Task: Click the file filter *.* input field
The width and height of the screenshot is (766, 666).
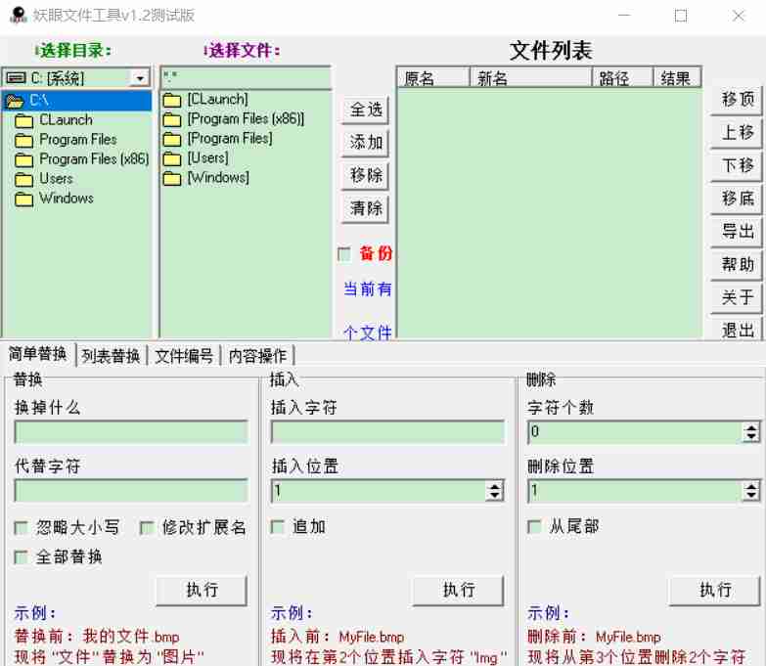Action: tap(247, 77)
